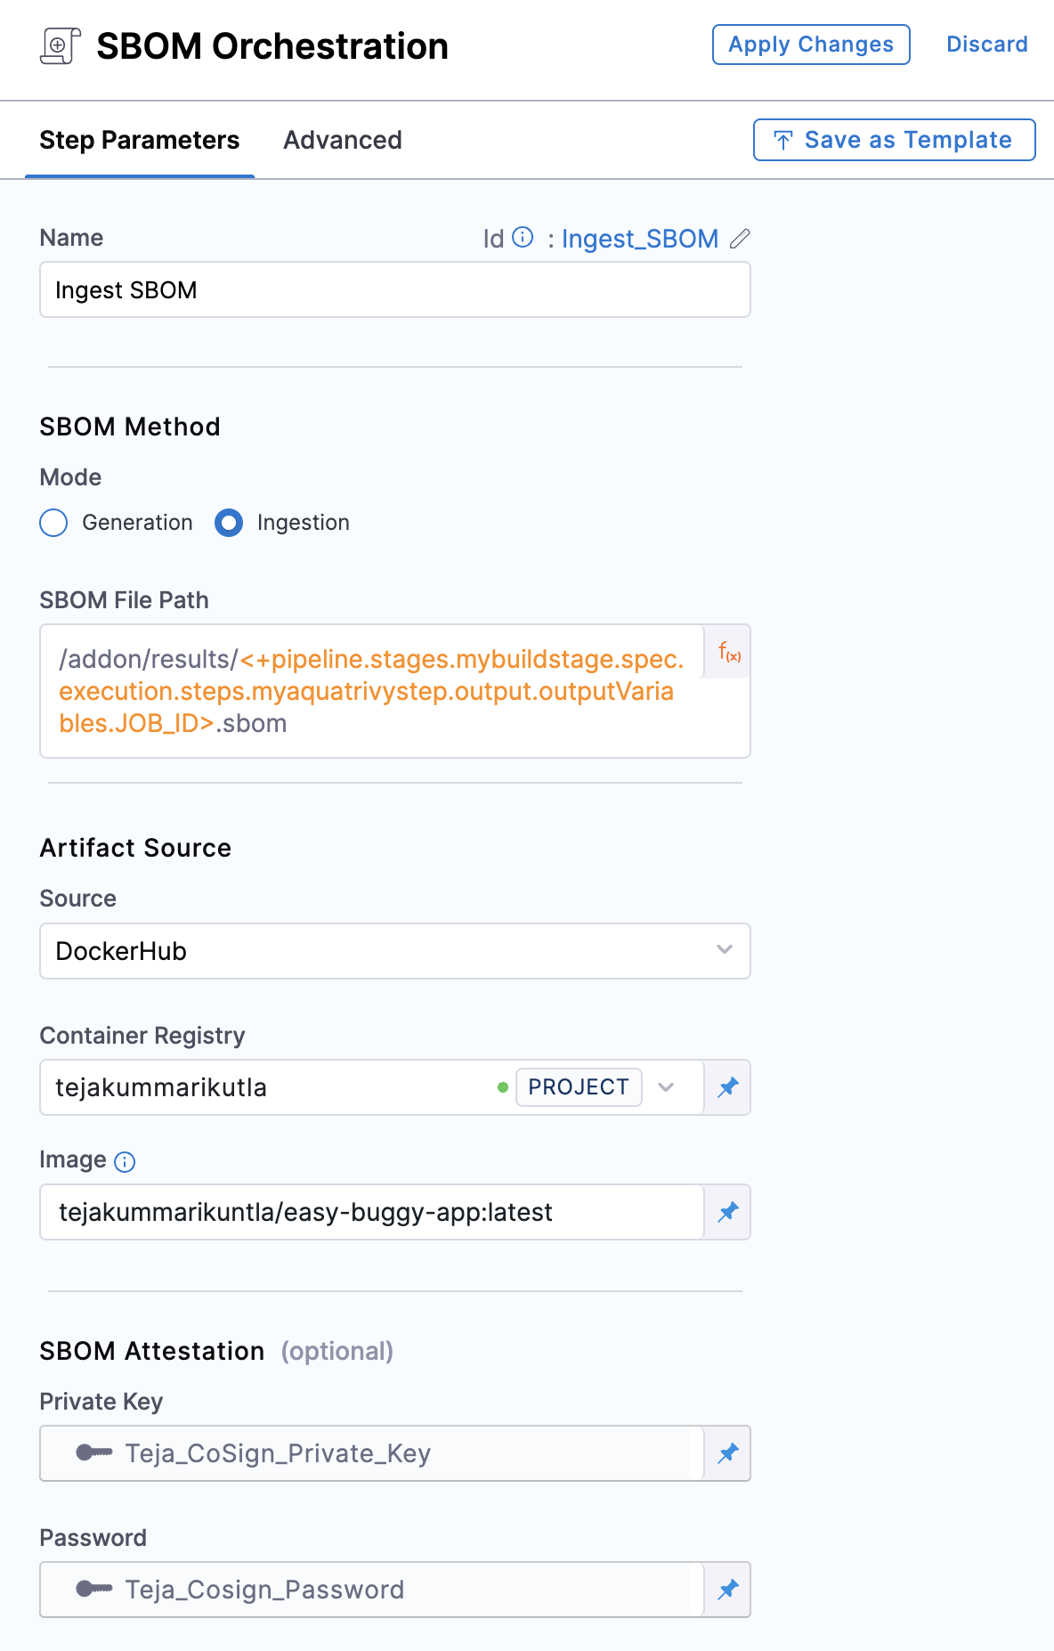The image size is (1054, 1651).
Task: Select the Generation mode radio button
Action: click(54, 523)
